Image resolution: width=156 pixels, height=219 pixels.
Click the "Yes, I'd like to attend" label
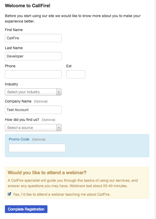coord(62,194)
